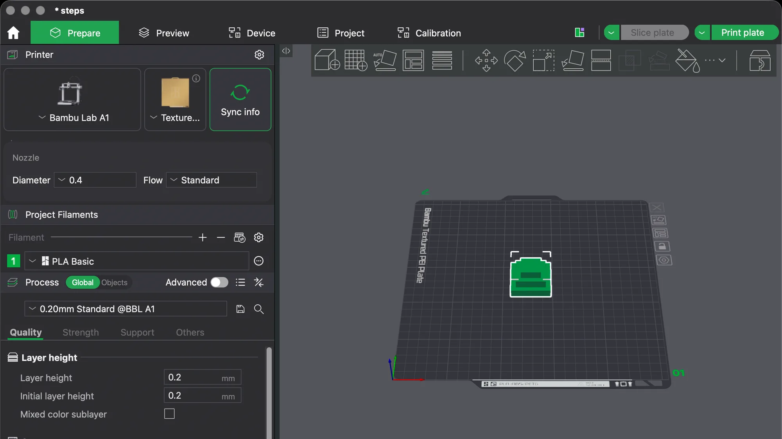
Task: Click the compare presets icon
Action: (259, 282)
